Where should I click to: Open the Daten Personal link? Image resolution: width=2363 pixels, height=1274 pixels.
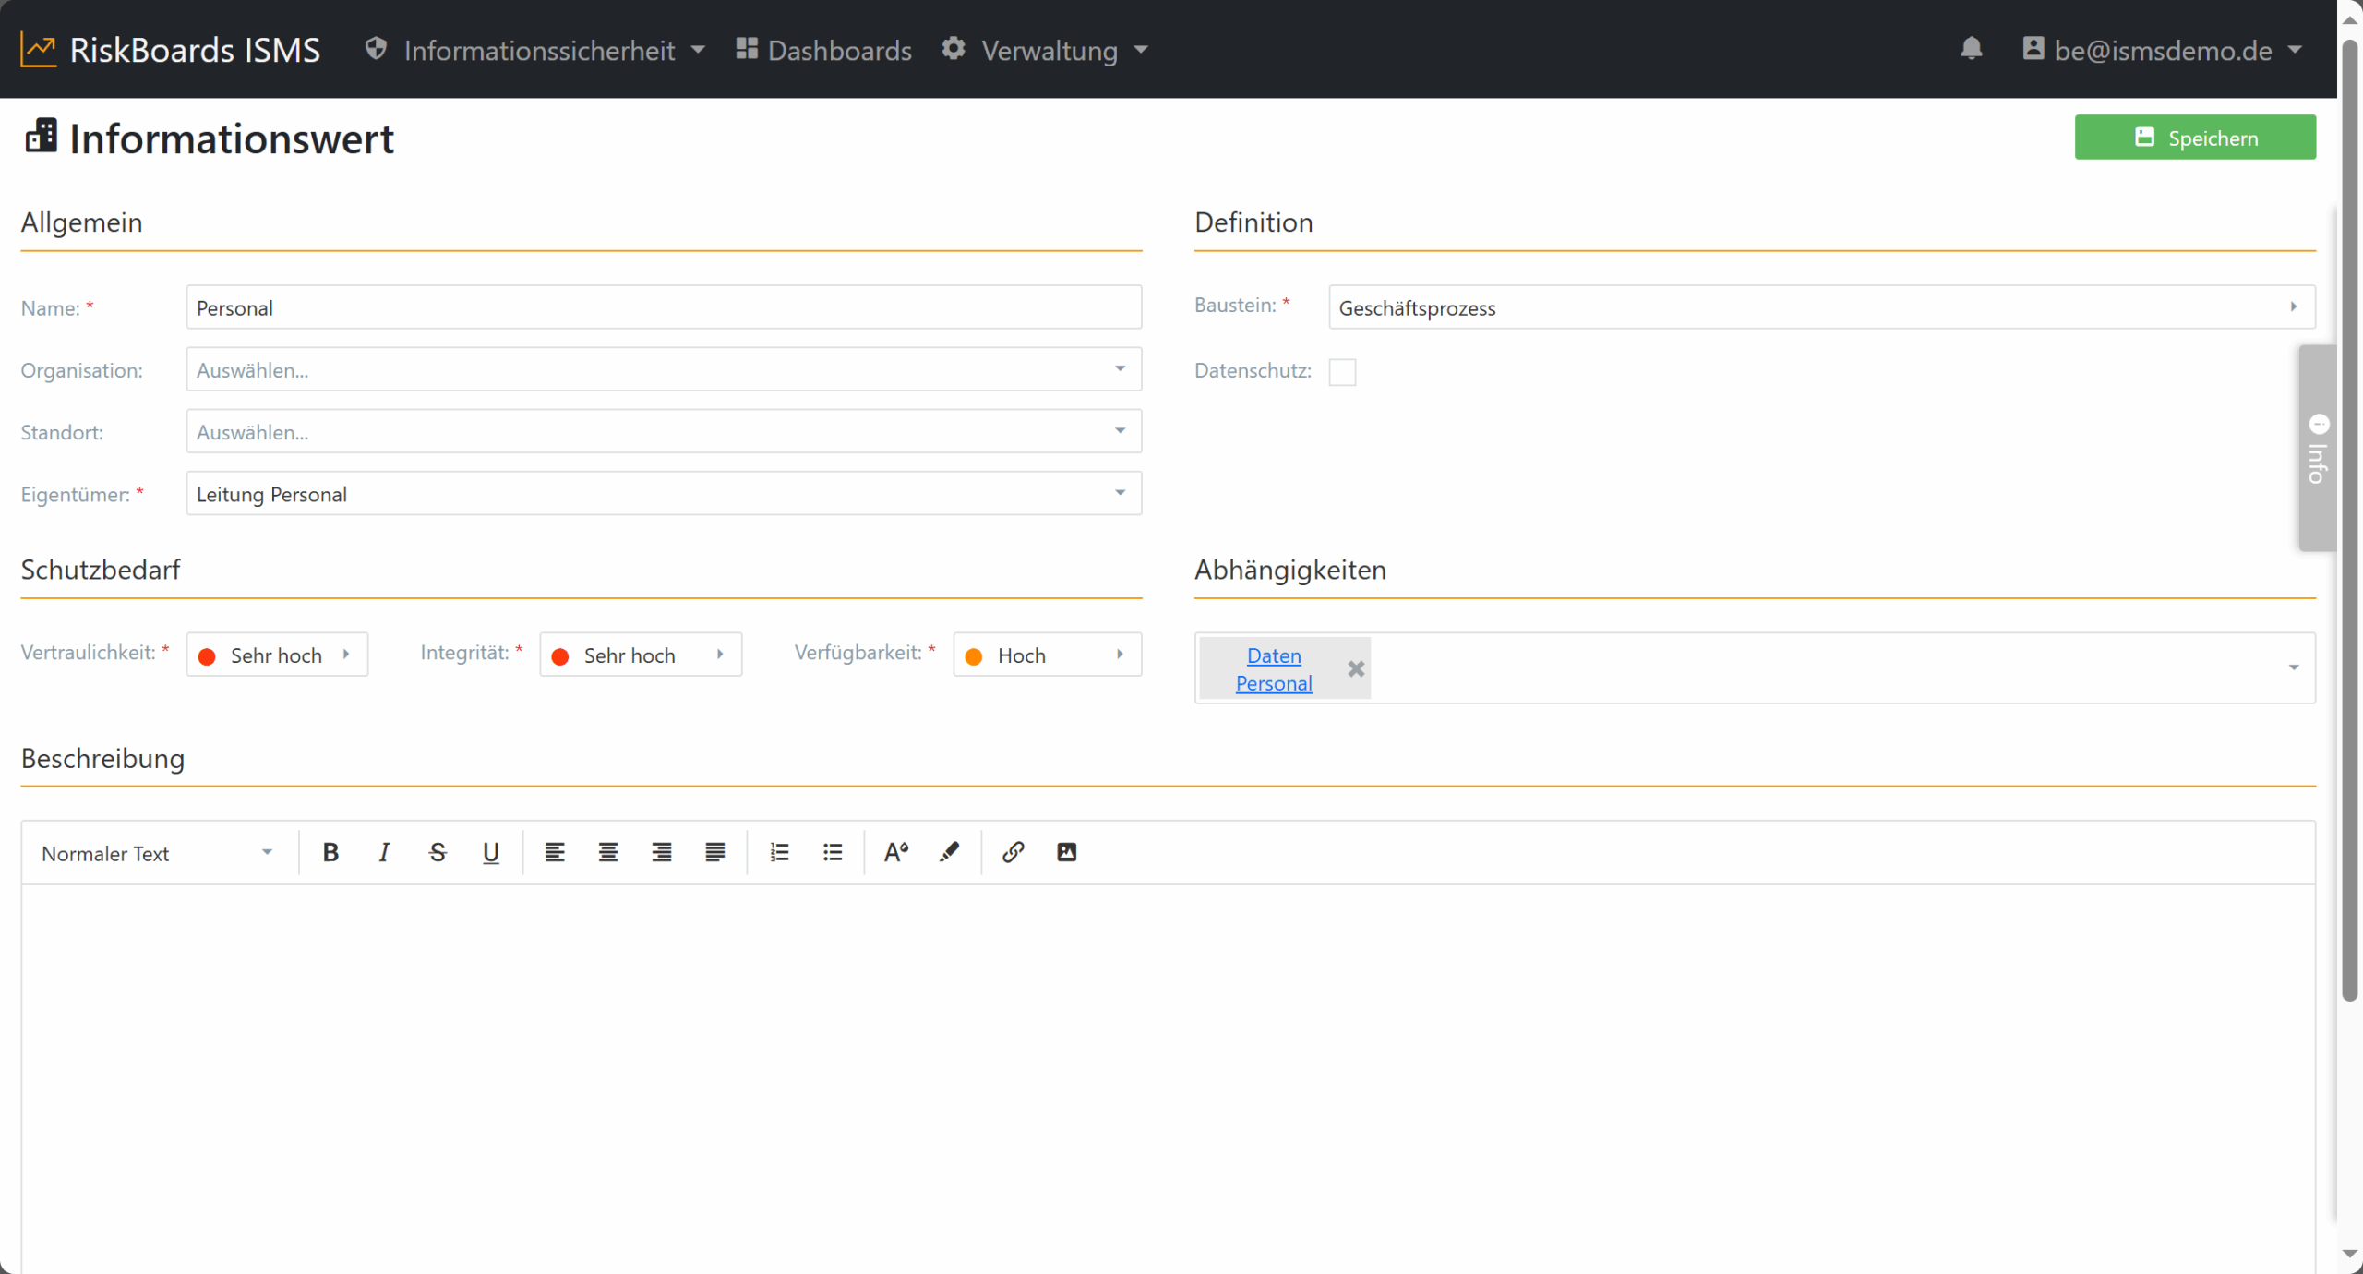[x=1274, y=668]
